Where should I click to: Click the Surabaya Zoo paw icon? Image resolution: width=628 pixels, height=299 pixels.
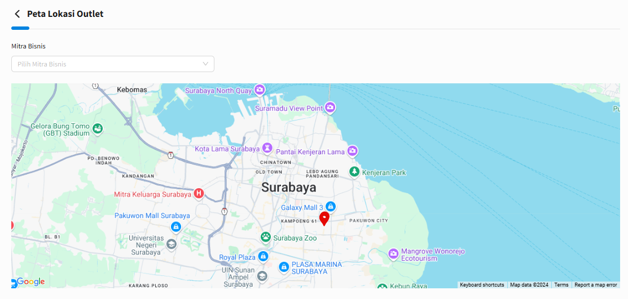(x=266, y=237)
